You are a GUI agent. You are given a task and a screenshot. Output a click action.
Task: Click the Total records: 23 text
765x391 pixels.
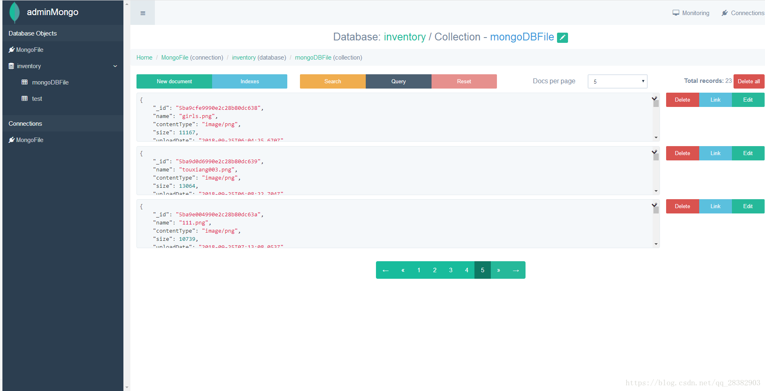coord(708,81)
